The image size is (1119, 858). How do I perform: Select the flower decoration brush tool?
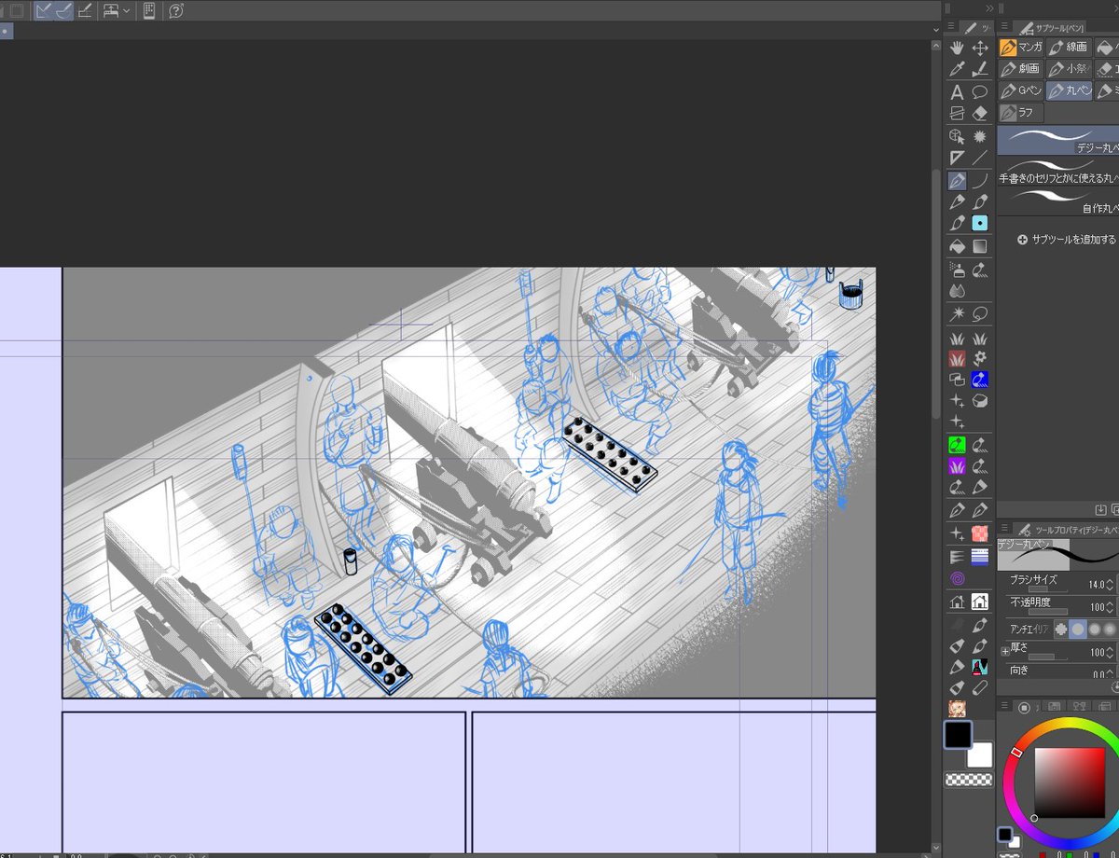pyautogui.click(x=980, y=358)
